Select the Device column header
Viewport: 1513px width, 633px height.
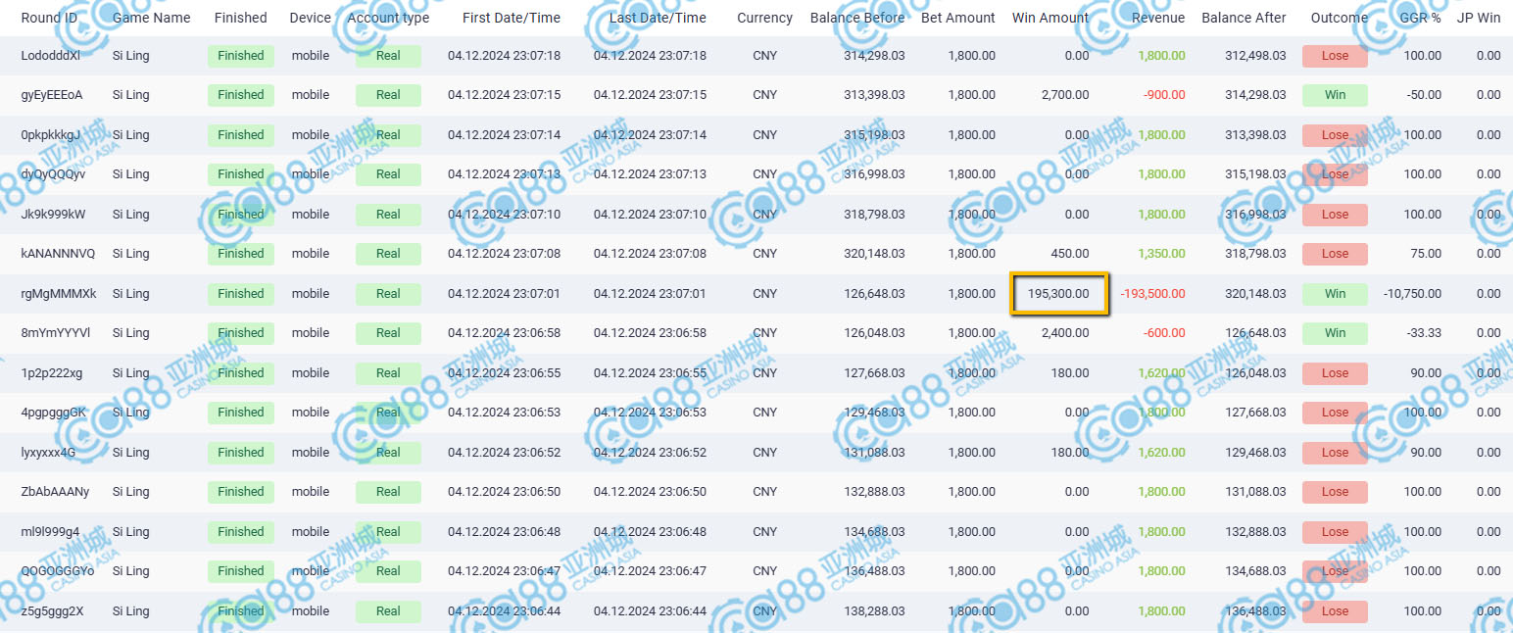click(x=310, y=18)
